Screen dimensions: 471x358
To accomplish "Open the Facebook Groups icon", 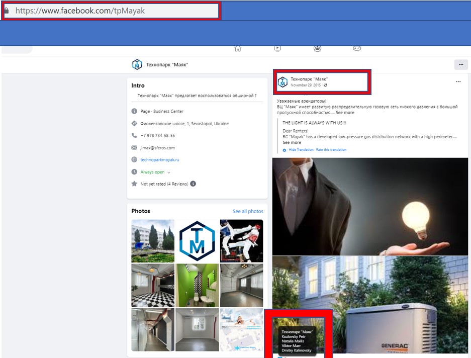I will click(317, 48).
